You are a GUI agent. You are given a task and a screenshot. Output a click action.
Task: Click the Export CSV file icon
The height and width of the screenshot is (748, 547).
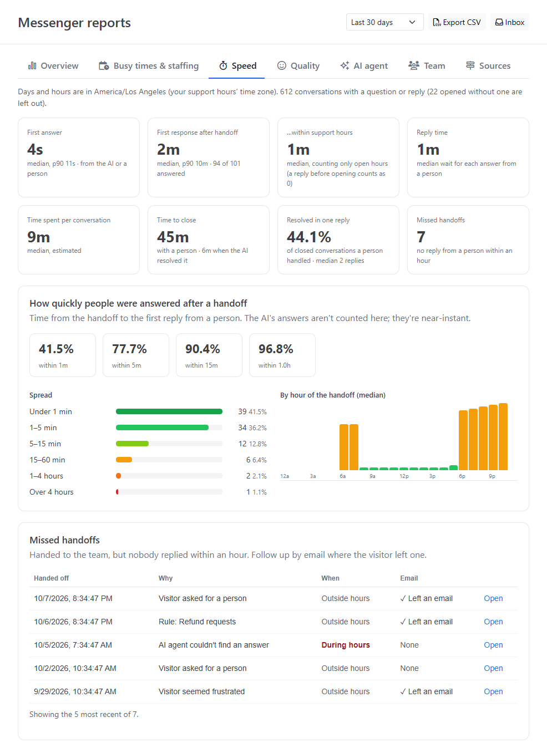[437, 22]
